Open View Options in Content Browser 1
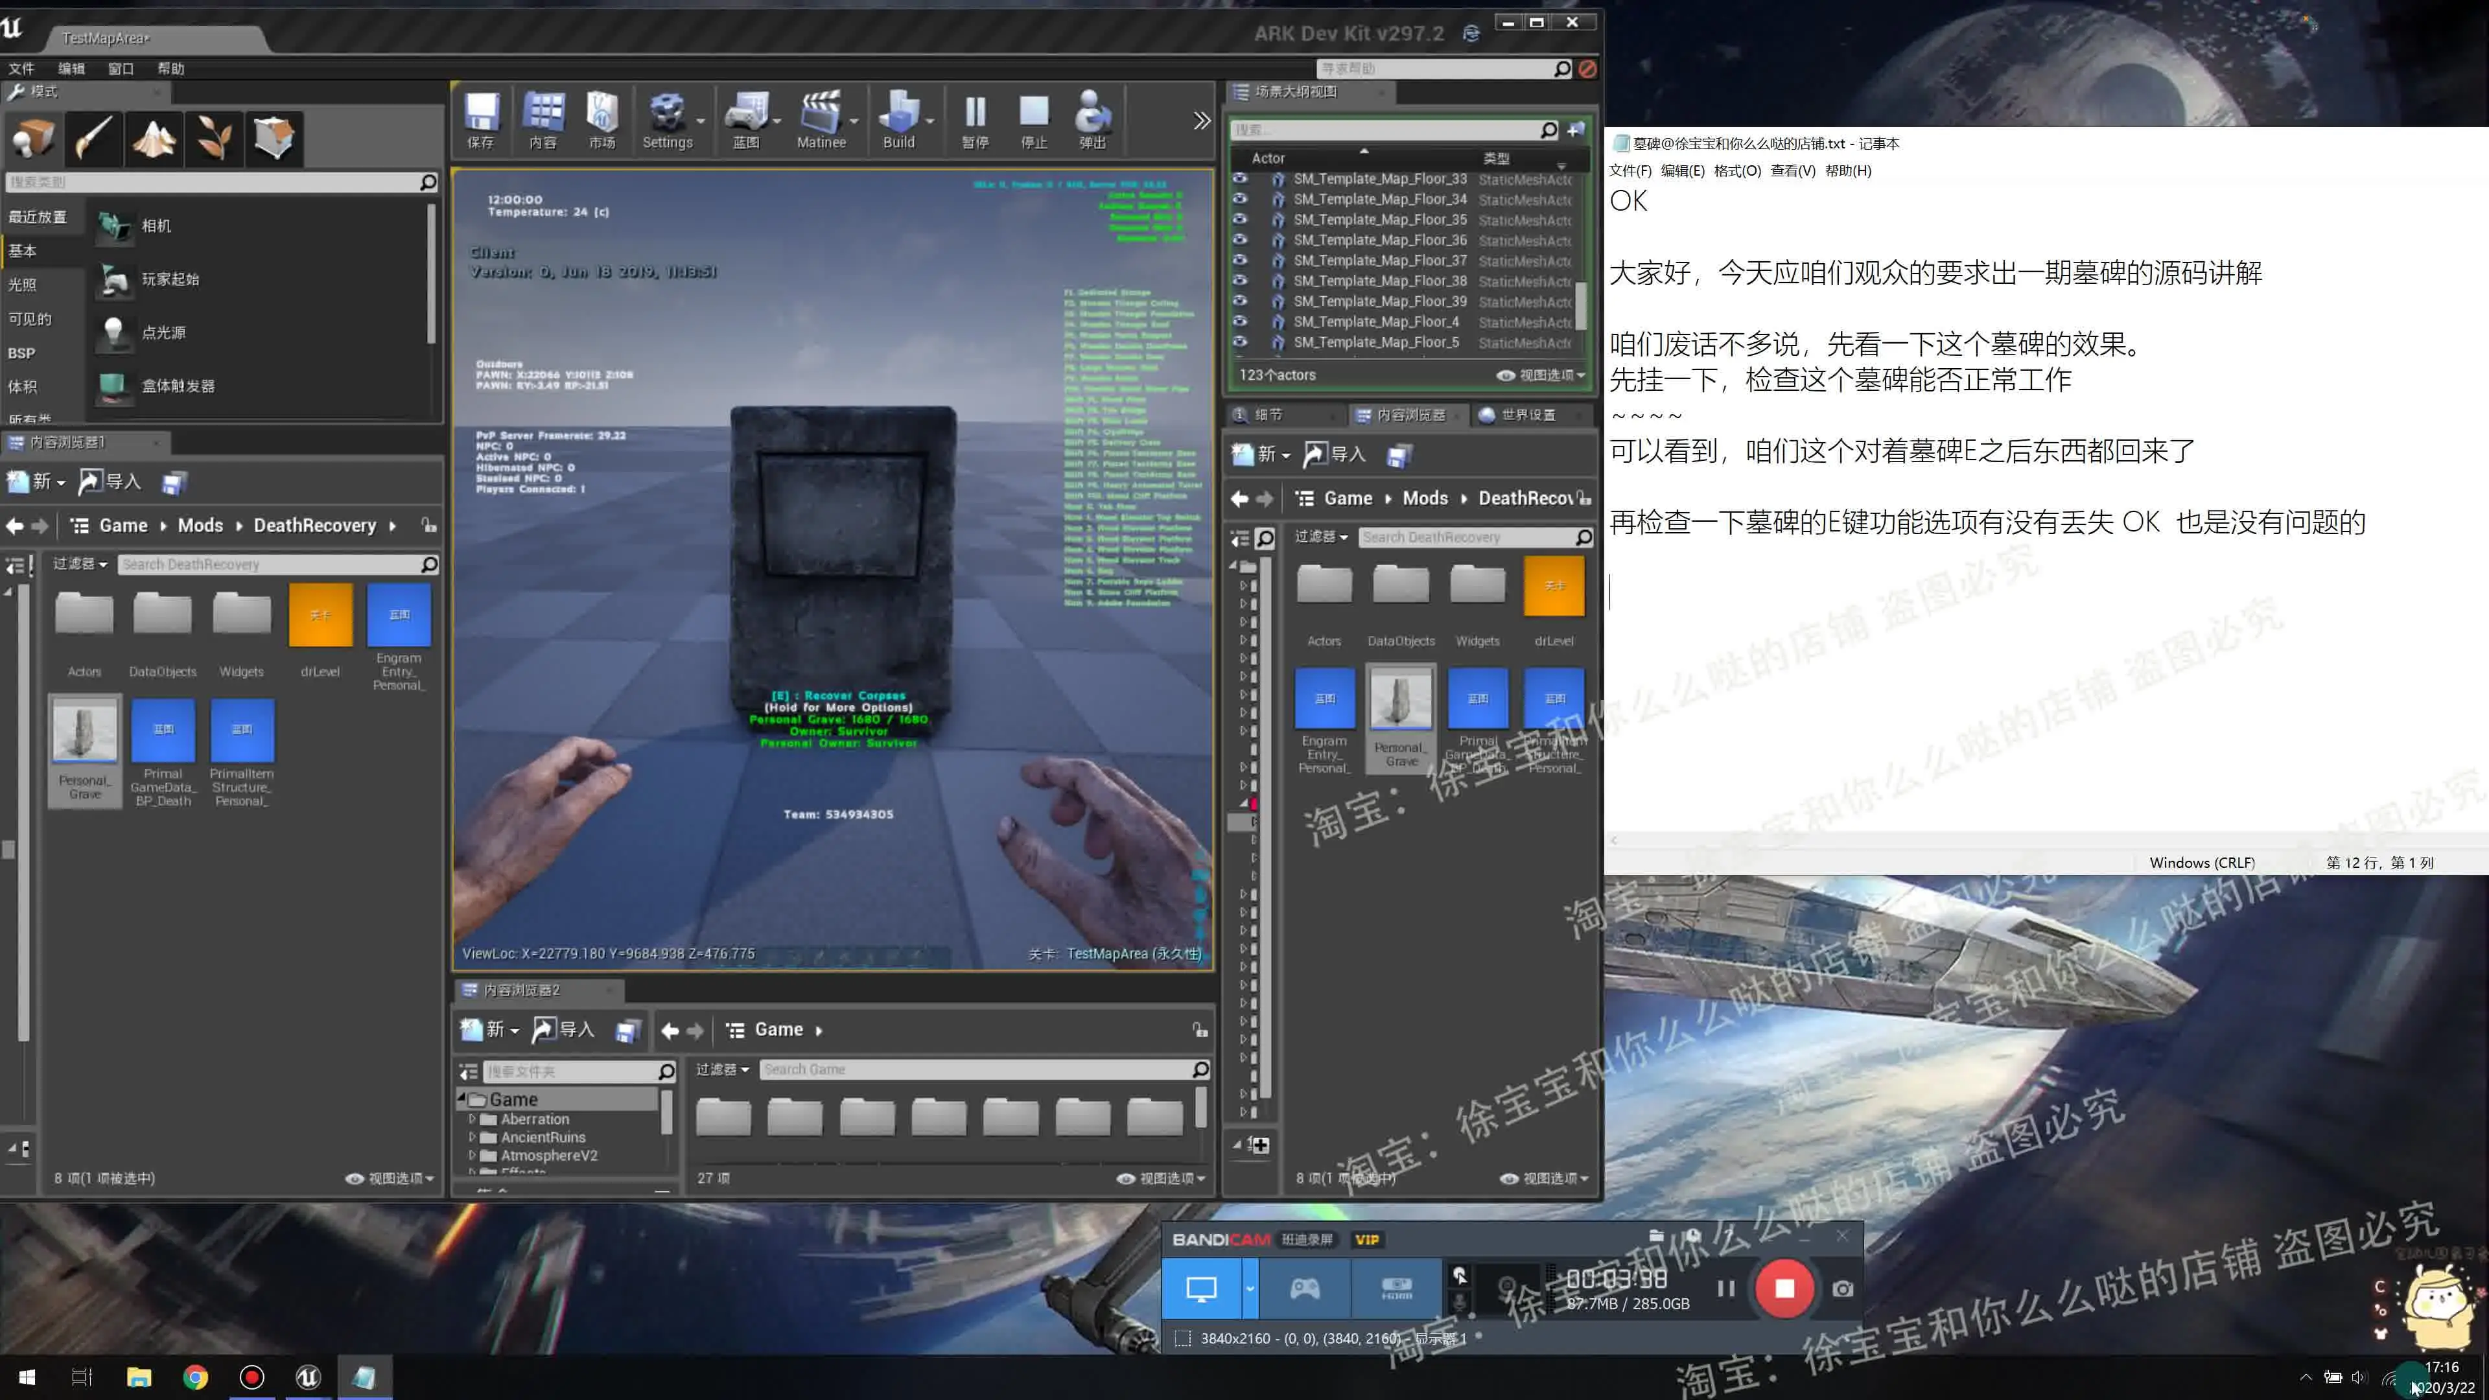Viewport: 2489px width, 1400px height. tap(390, 1178)
